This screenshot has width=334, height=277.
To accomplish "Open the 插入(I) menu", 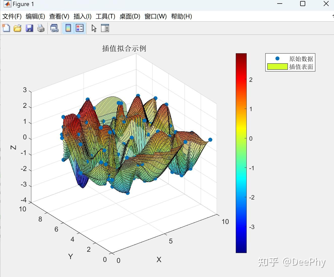I will pos(82,16).
